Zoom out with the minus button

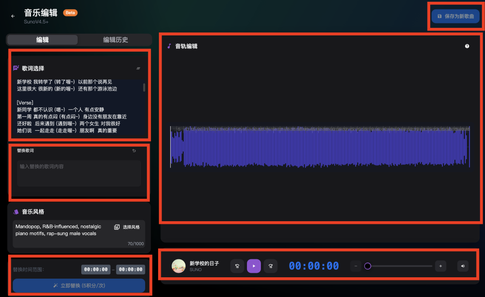click(x=356, y=266)
